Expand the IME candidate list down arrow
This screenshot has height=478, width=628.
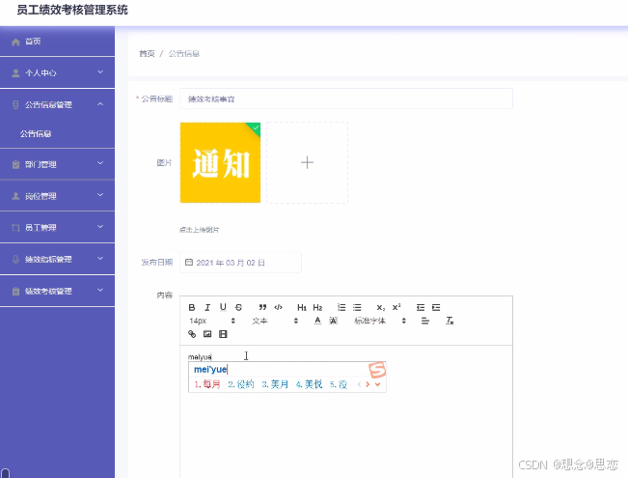click(x=378, y=384)
